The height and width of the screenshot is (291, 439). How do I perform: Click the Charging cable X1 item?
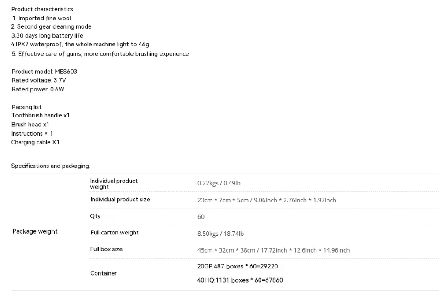pyautogui.click(x=35, y=142)
